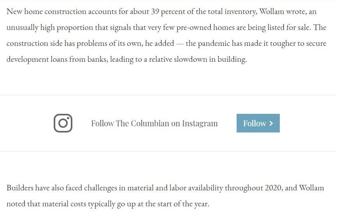This screenshot has width=337, height=223.
Task: Click the paragraph starting 'Builders have also faced'
Action: pyautogui.click(x=165, y=196)
